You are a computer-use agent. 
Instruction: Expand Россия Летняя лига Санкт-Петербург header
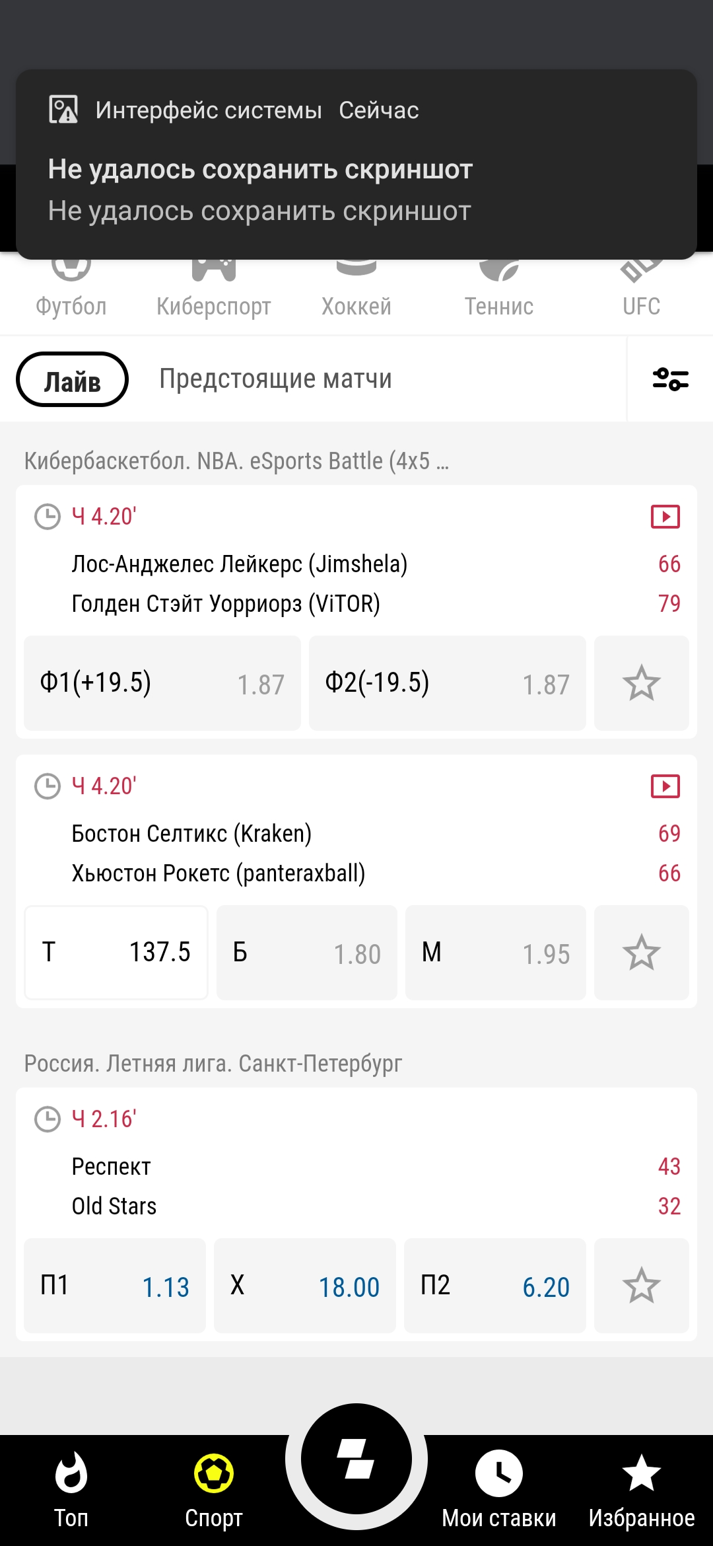tap(213, 1063)
